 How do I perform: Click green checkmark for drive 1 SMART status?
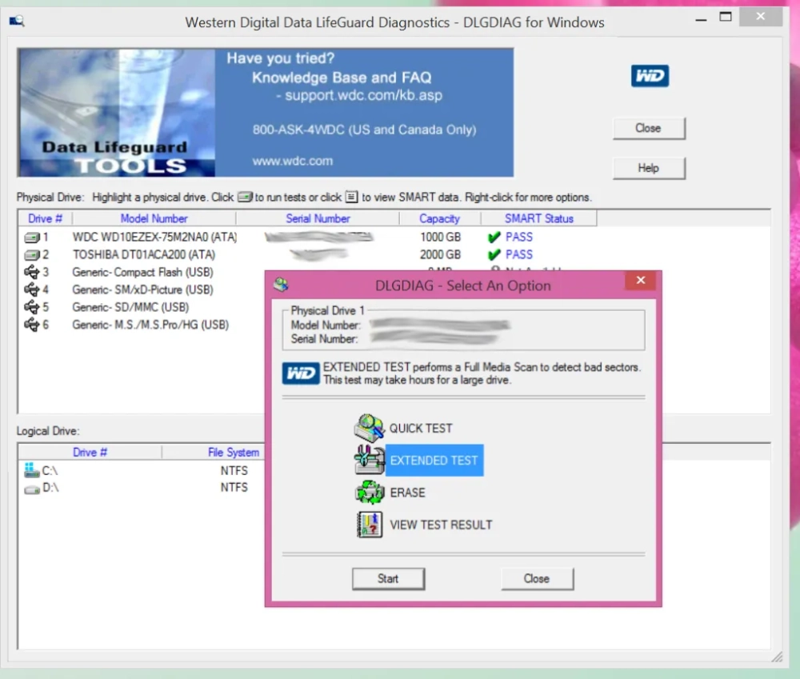[494, 238]
